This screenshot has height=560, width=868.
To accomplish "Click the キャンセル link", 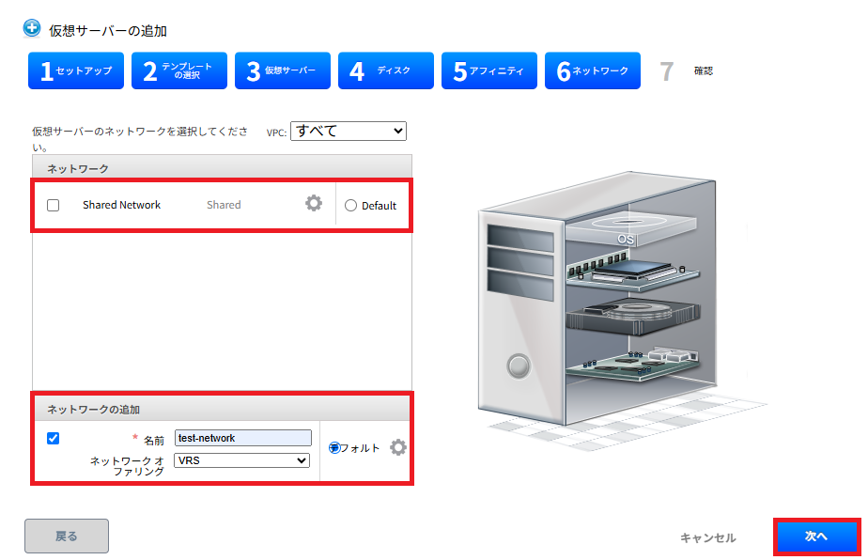I will coord(708,537).
